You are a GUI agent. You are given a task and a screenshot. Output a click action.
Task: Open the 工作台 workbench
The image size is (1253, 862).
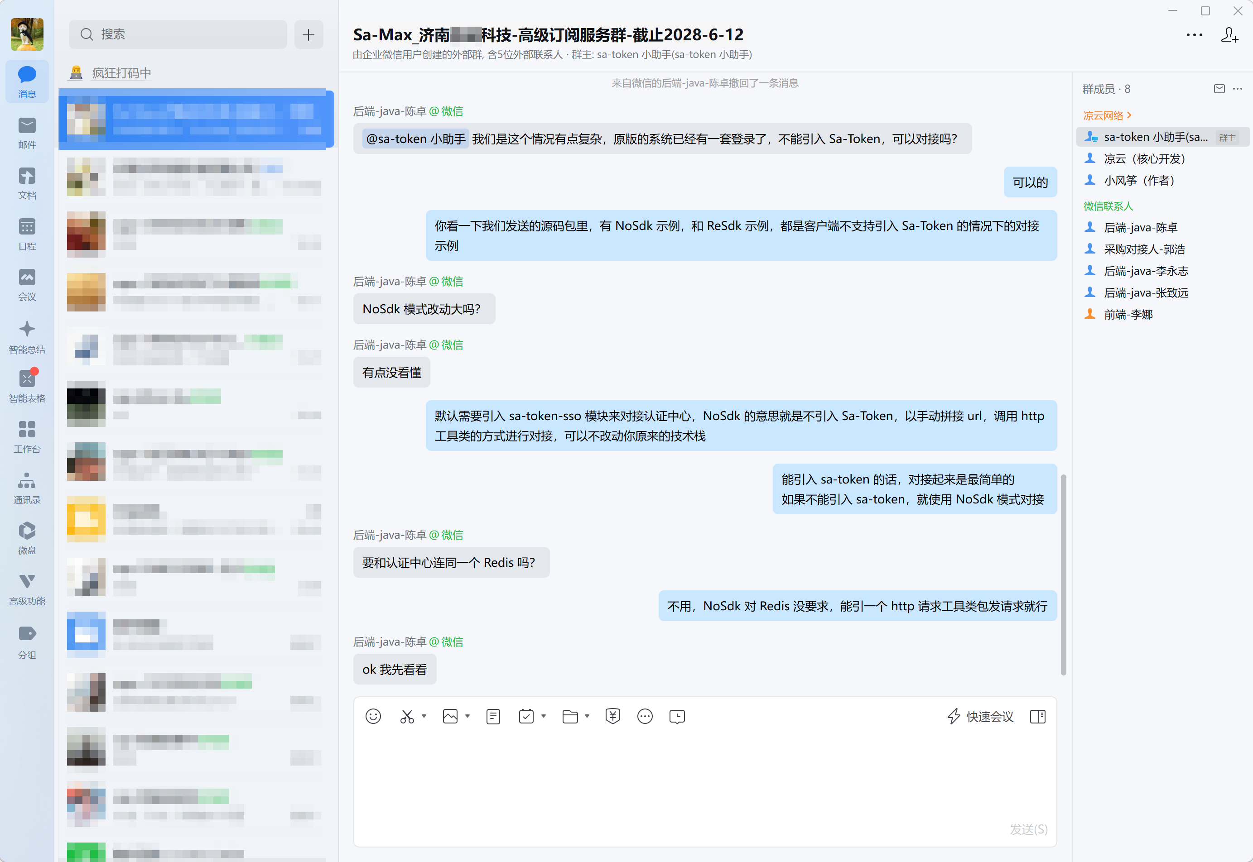[x=27, y=437]
